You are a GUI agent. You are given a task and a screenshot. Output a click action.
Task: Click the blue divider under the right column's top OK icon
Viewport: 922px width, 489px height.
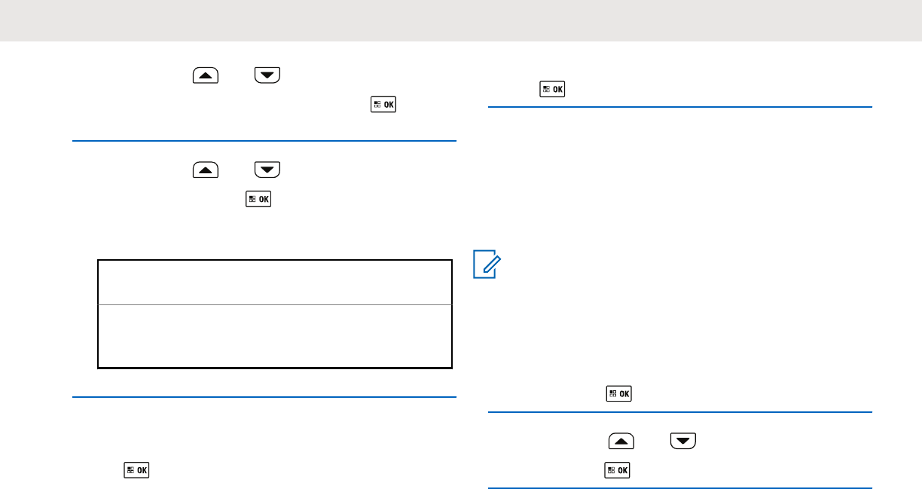(x=680, y=108)
